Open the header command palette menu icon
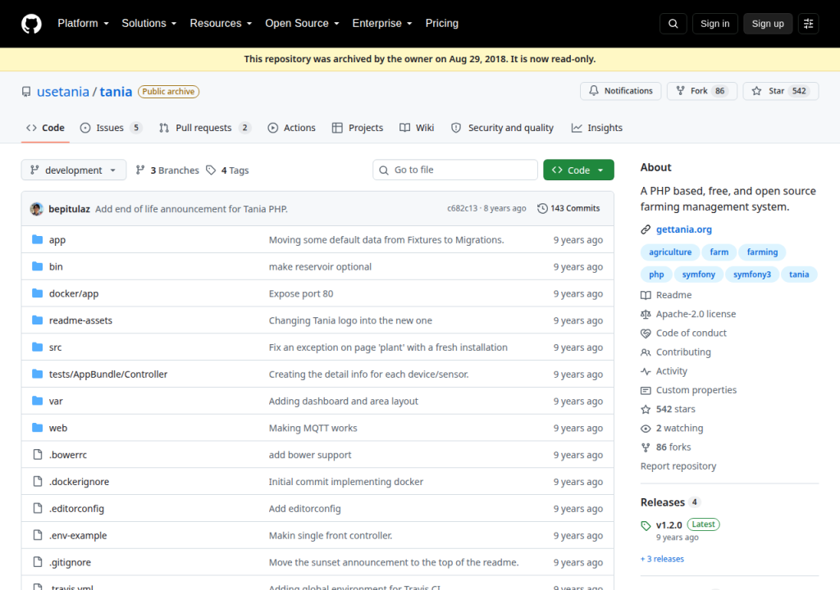This screenshot has height=590, width=840. point(808,24)
